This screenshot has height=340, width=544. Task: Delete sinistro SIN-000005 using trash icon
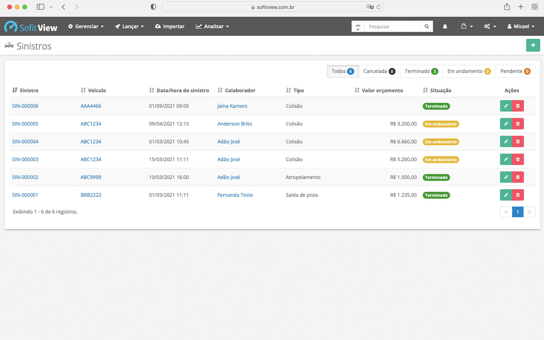coord(518,124)
